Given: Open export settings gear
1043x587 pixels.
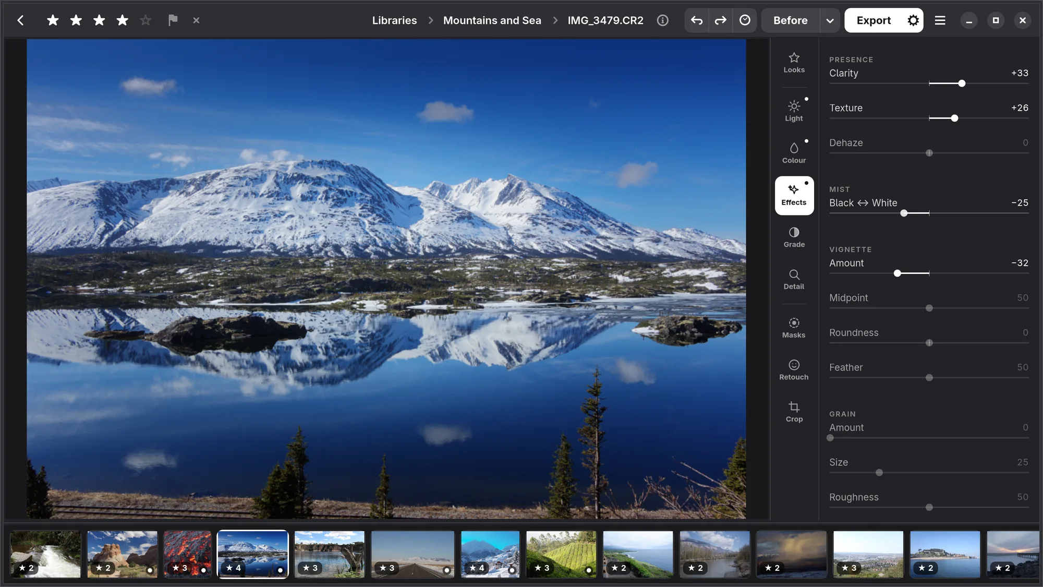Looking at the screenshot, I should point(913,20).
